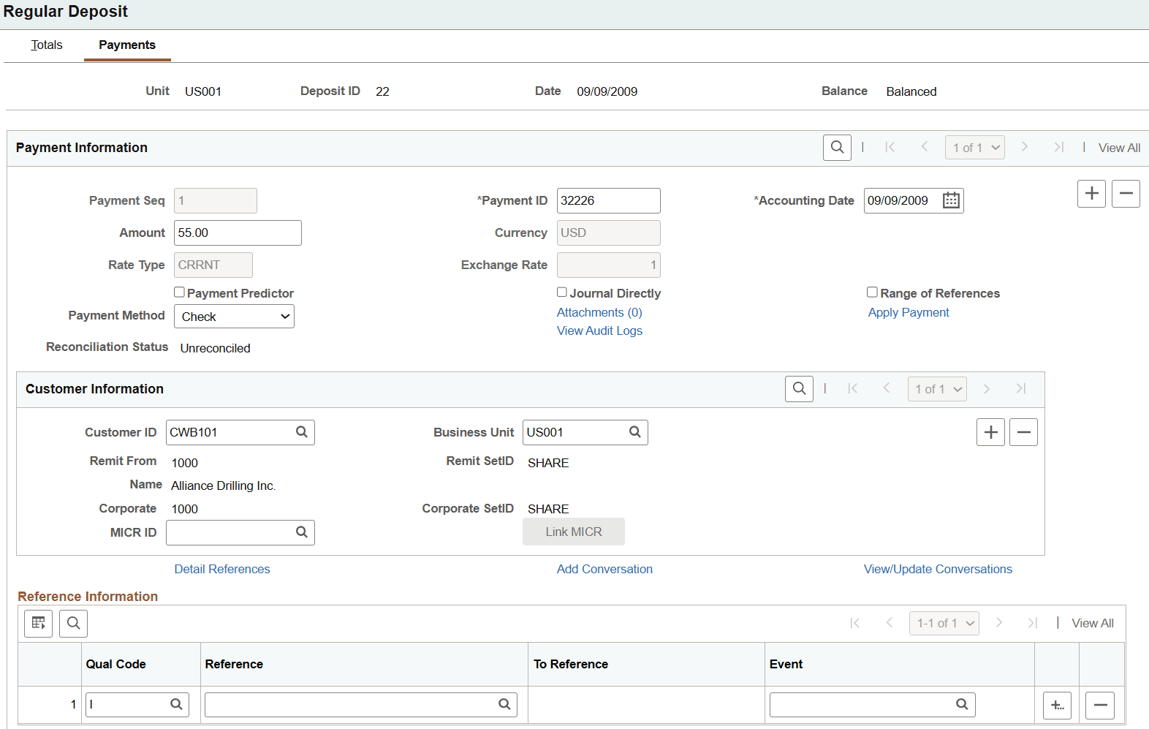Viewport: 1149px width, 729px height.
Task: Go to previous Reference Information row
Action: pos(890,623)
